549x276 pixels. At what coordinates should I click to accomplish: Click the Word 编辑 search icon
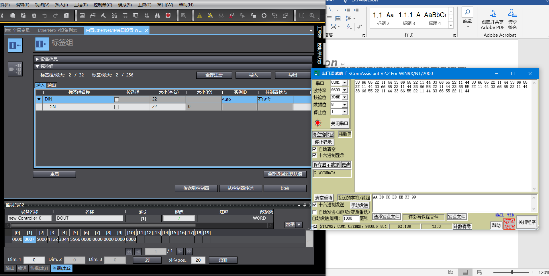[467, 17]
